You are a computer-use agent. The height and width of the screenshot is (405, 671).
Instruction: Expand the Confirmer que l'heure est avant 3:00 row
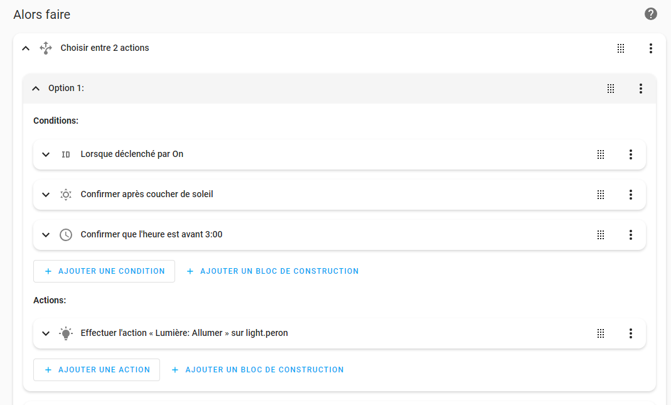[x=46, y=235]
